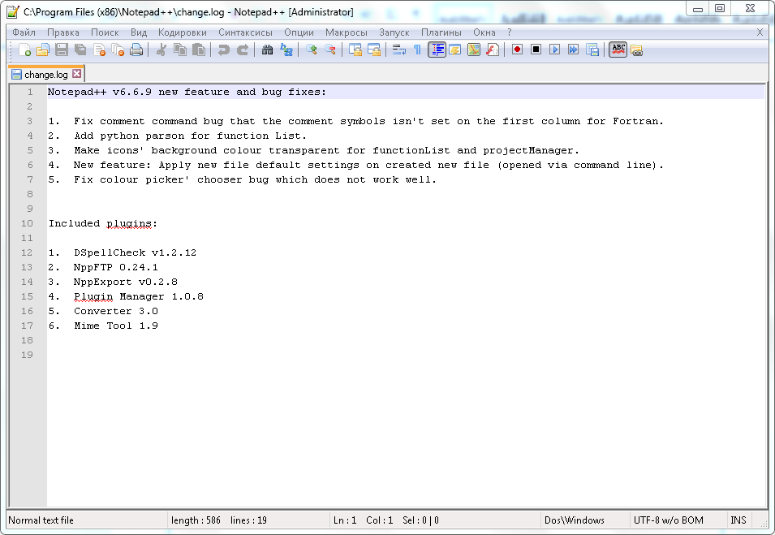
Task: Click the INS insert mode indicator
Action: pyautogui.click(x=738, y=520)
